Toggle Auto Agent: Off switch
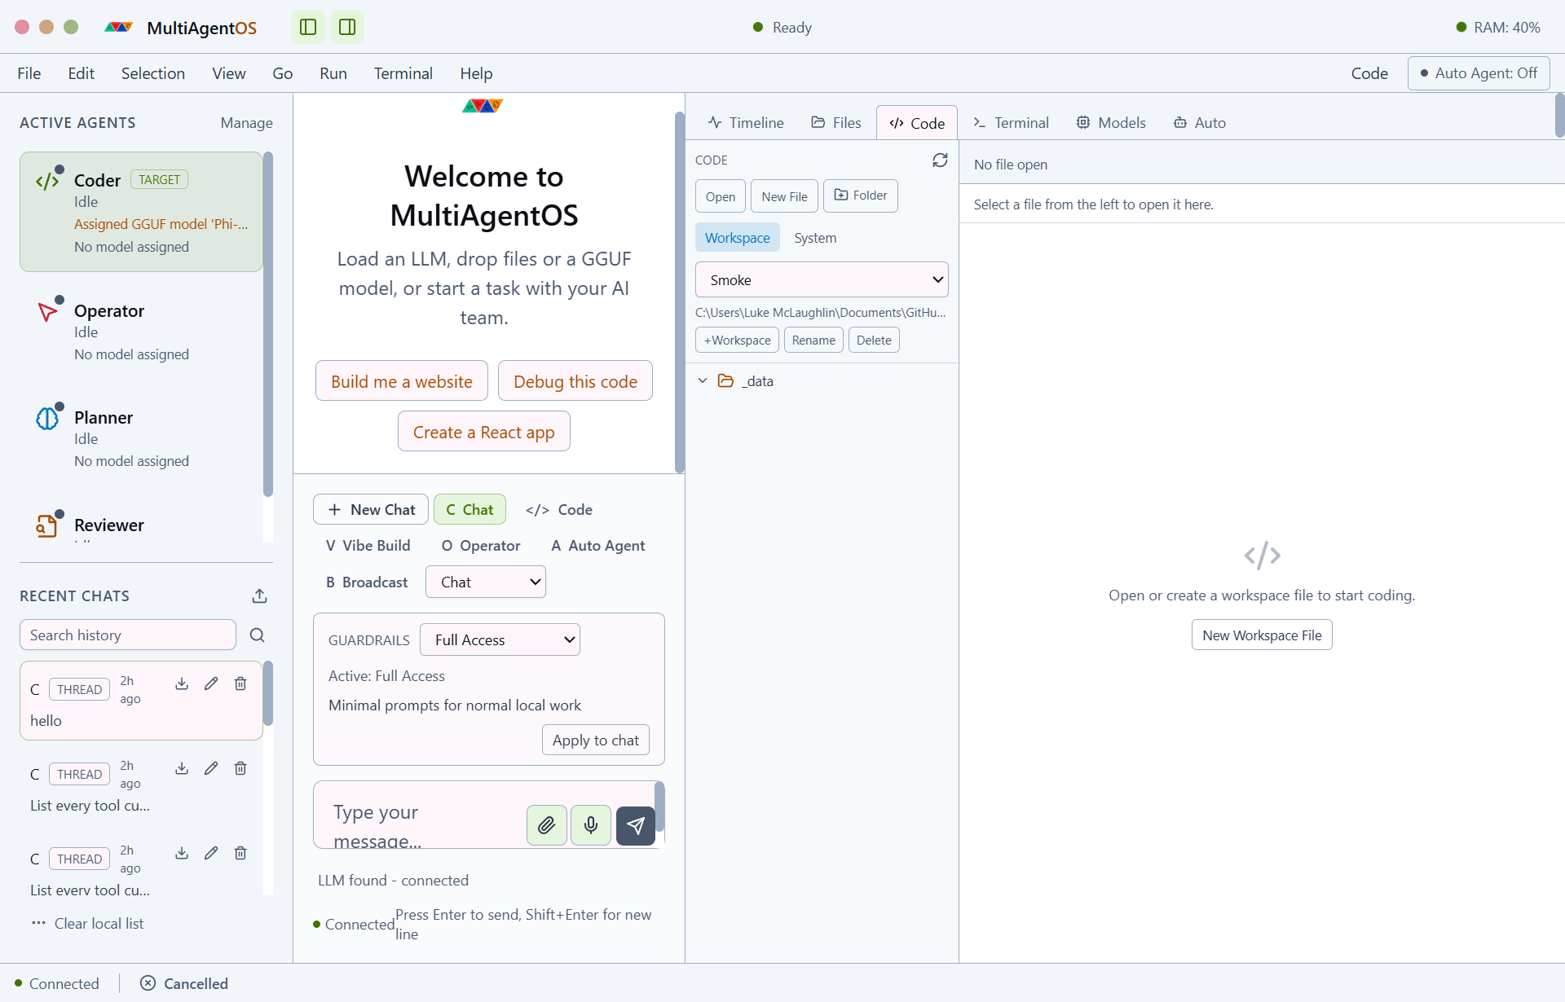Image resolution: width=1565 pixels, height=1002 pixels. pyautogui.click(x=1479, y=73)
